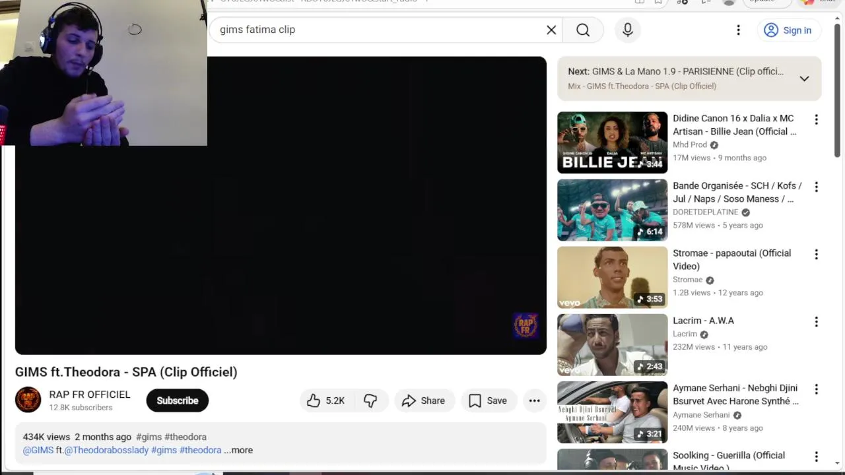The height and width of the screenshot is (475, 845).
Task: Click 'Next: GIMS & La Mano 1.9' mix header
Action: coord(675,71)
